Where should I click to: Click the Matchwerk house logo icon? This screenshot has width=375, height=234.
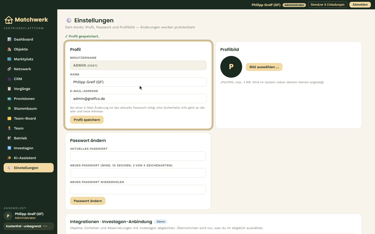click(x=9, y=20)
